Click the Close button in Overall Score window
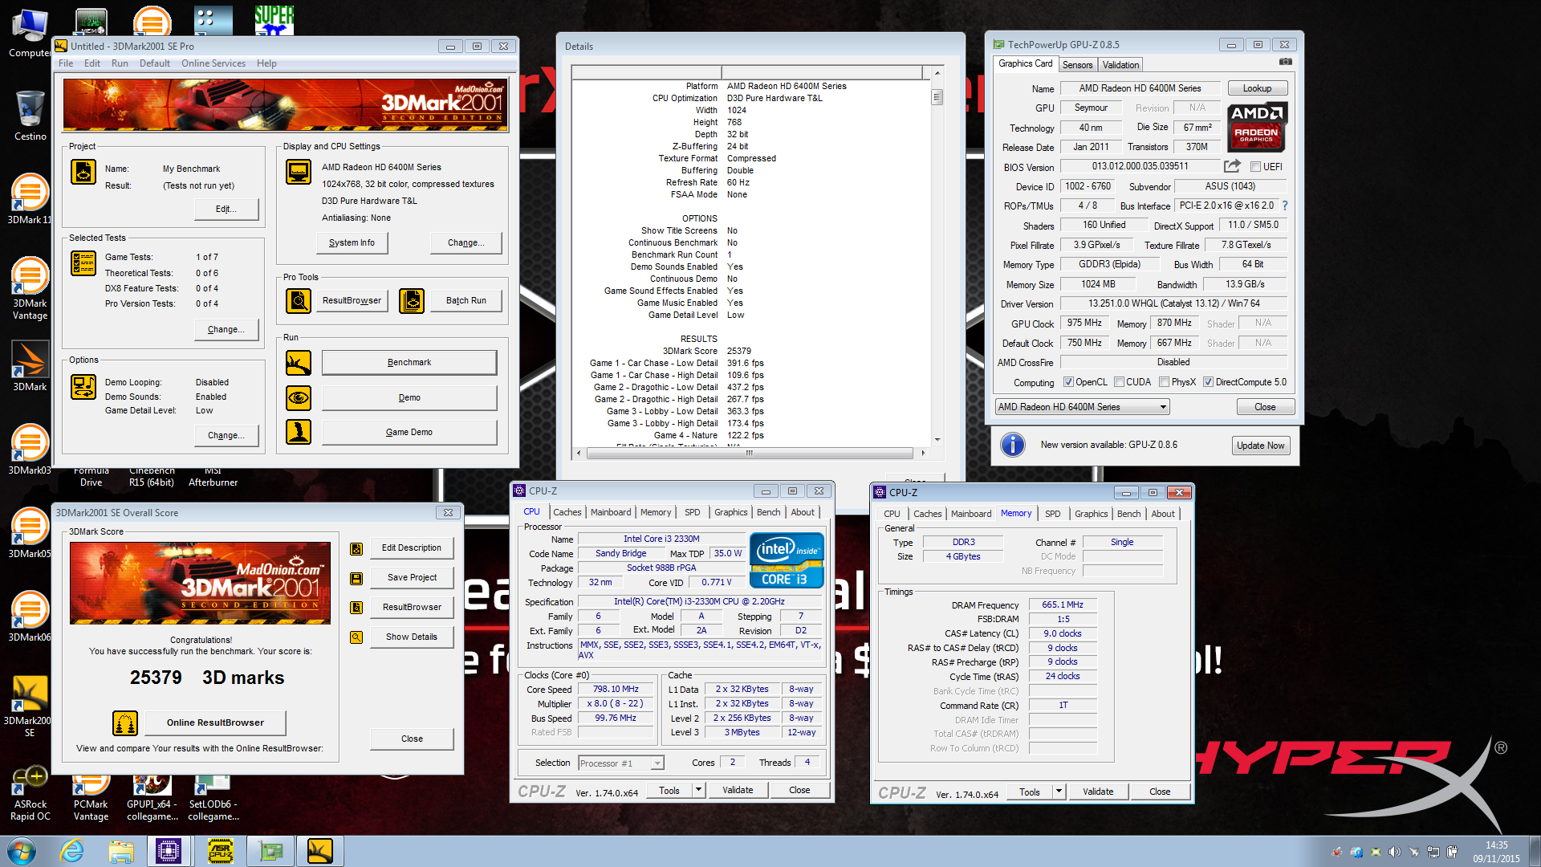Viewport: 1541px width, 867px height. 412,739
